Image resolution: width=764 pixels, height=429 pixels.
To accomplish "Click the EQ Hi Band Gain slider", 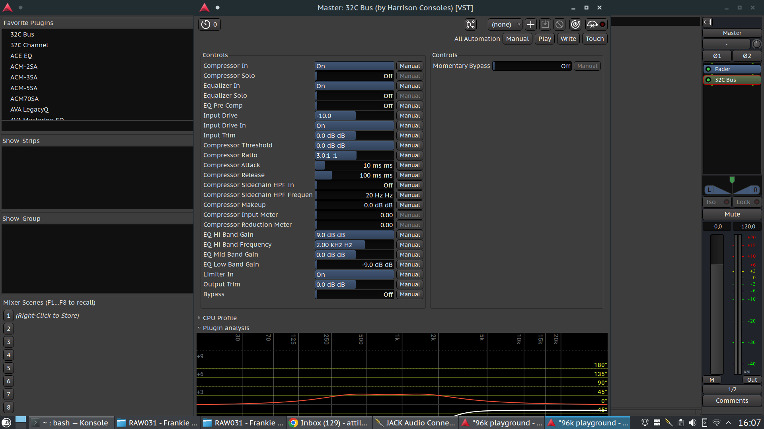I will pyautogui.click(x=354, y=235).
